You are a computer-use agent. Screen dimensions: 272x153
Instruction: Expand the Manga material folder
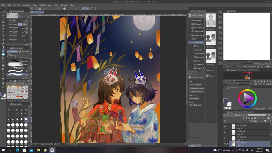[192, 31]
